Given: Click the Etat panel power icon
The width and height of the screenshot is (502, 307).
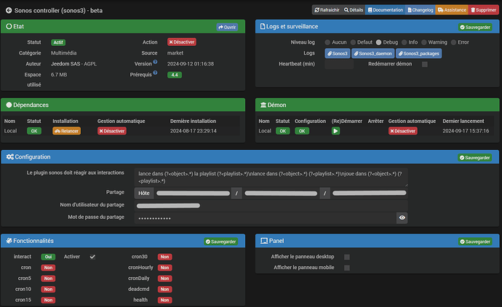Looking at the screenshot, I should click(x=9, y=26).
